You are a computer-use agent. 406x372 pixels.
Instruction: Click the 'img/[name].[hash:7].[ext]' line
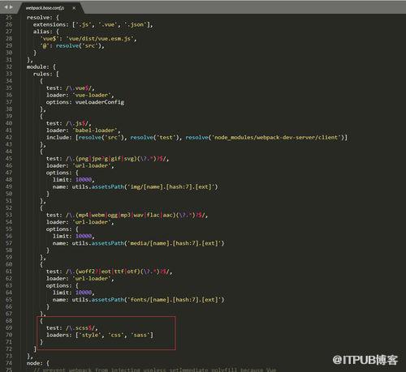135,186
